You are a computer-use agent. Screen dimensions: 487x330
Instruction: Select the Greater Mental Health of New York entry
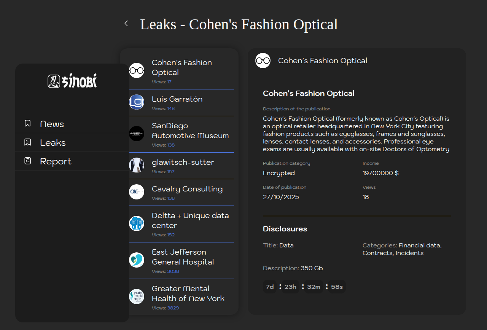(x=188, y=293)
